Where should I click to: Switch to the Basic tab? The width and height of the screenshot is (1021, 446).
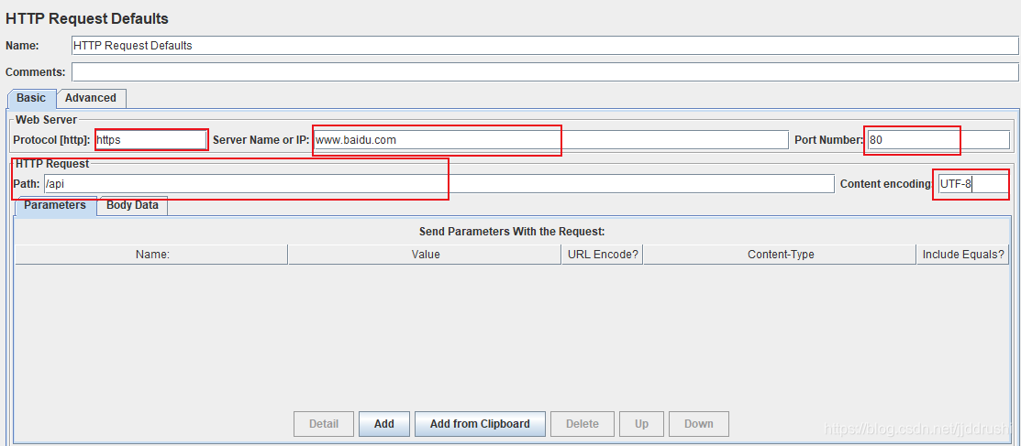[31, 98]
